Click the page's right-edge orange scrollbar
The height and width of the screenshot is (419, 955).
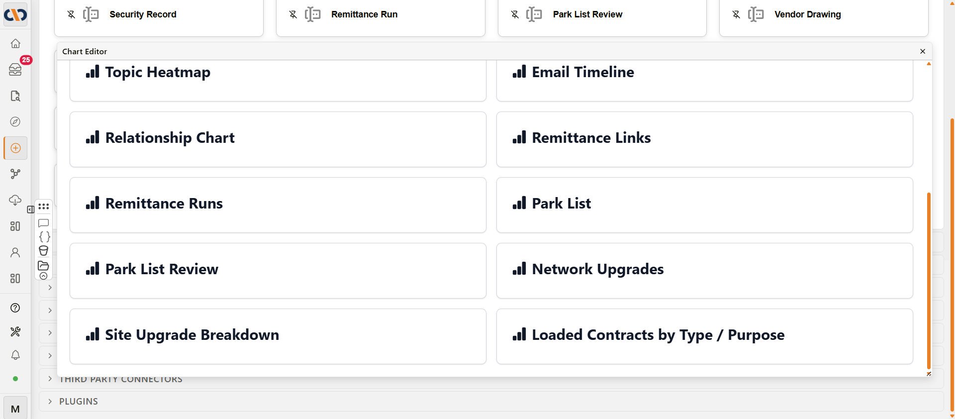tap(952, 265)
